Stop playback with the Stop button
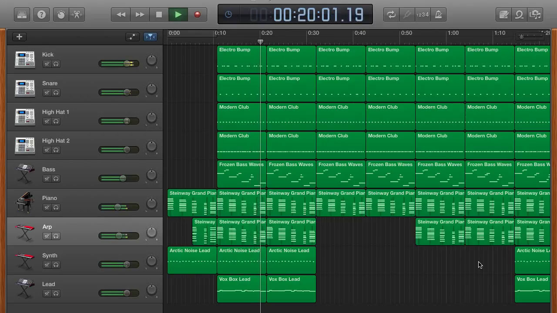Screen dimensions: 557x313 (159, 15)
